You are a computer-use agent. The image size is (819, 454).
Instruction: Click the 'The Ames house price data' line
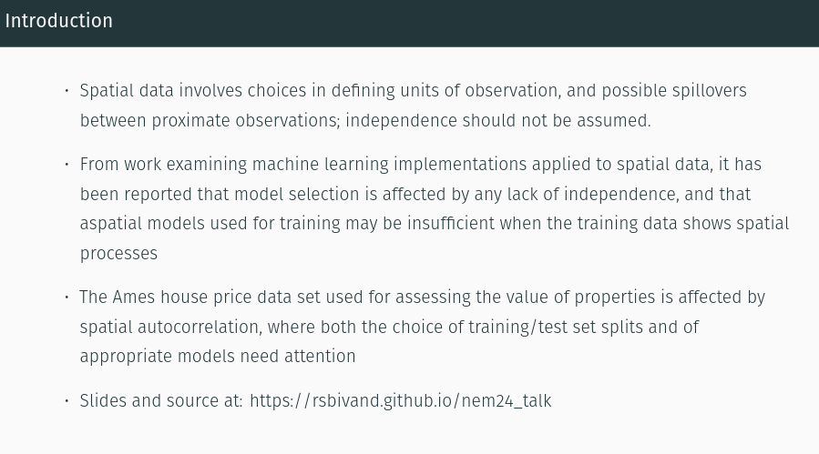[x=422, y=297]
